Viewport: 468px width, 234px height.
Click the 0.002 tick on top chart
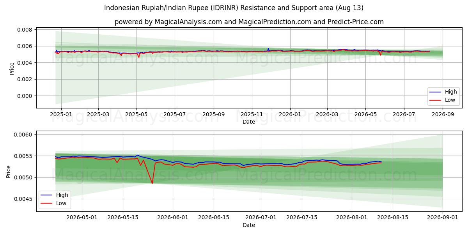(x=24, y=79)
